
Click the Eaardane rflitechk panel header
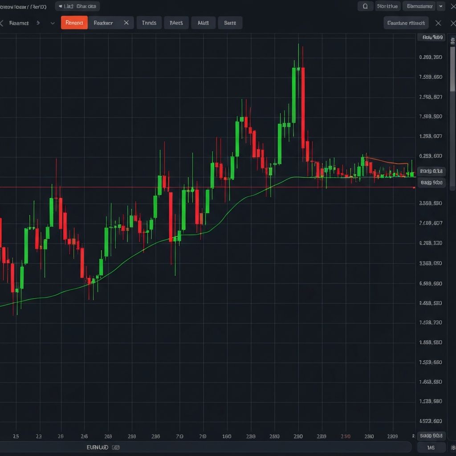pyautogui.click(x=406, y=23)
